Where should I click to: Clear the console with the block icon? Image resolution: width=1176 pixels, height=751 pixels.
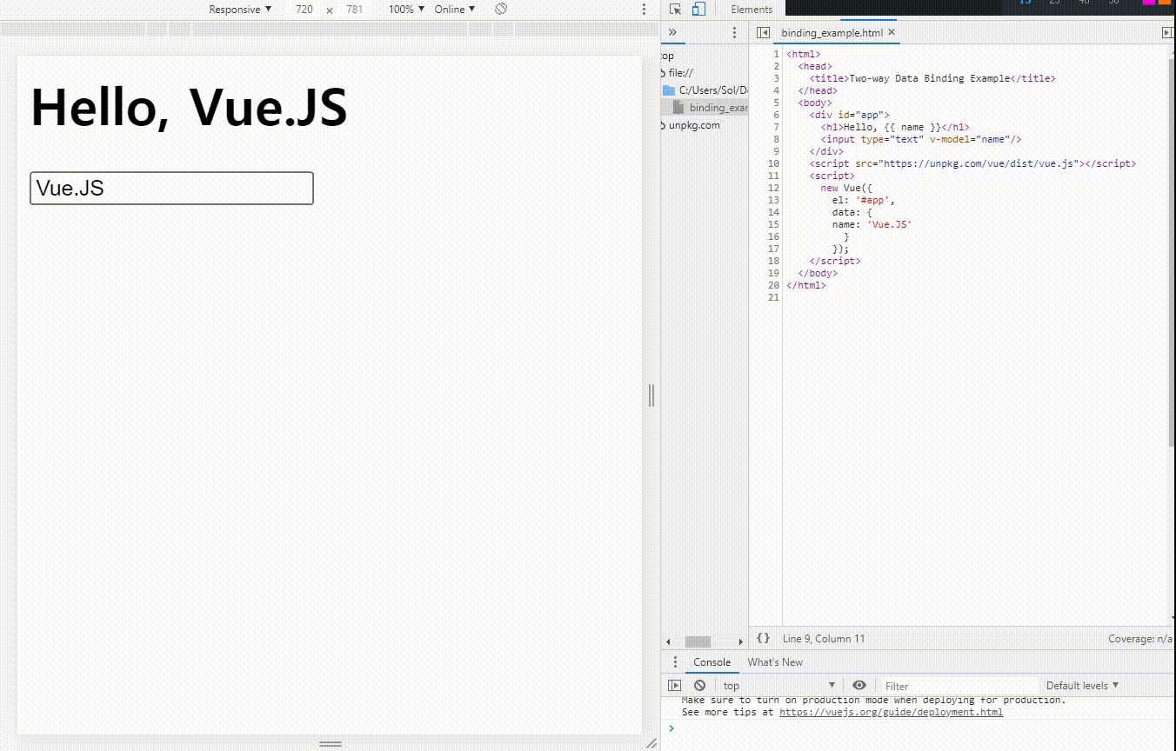700,685
